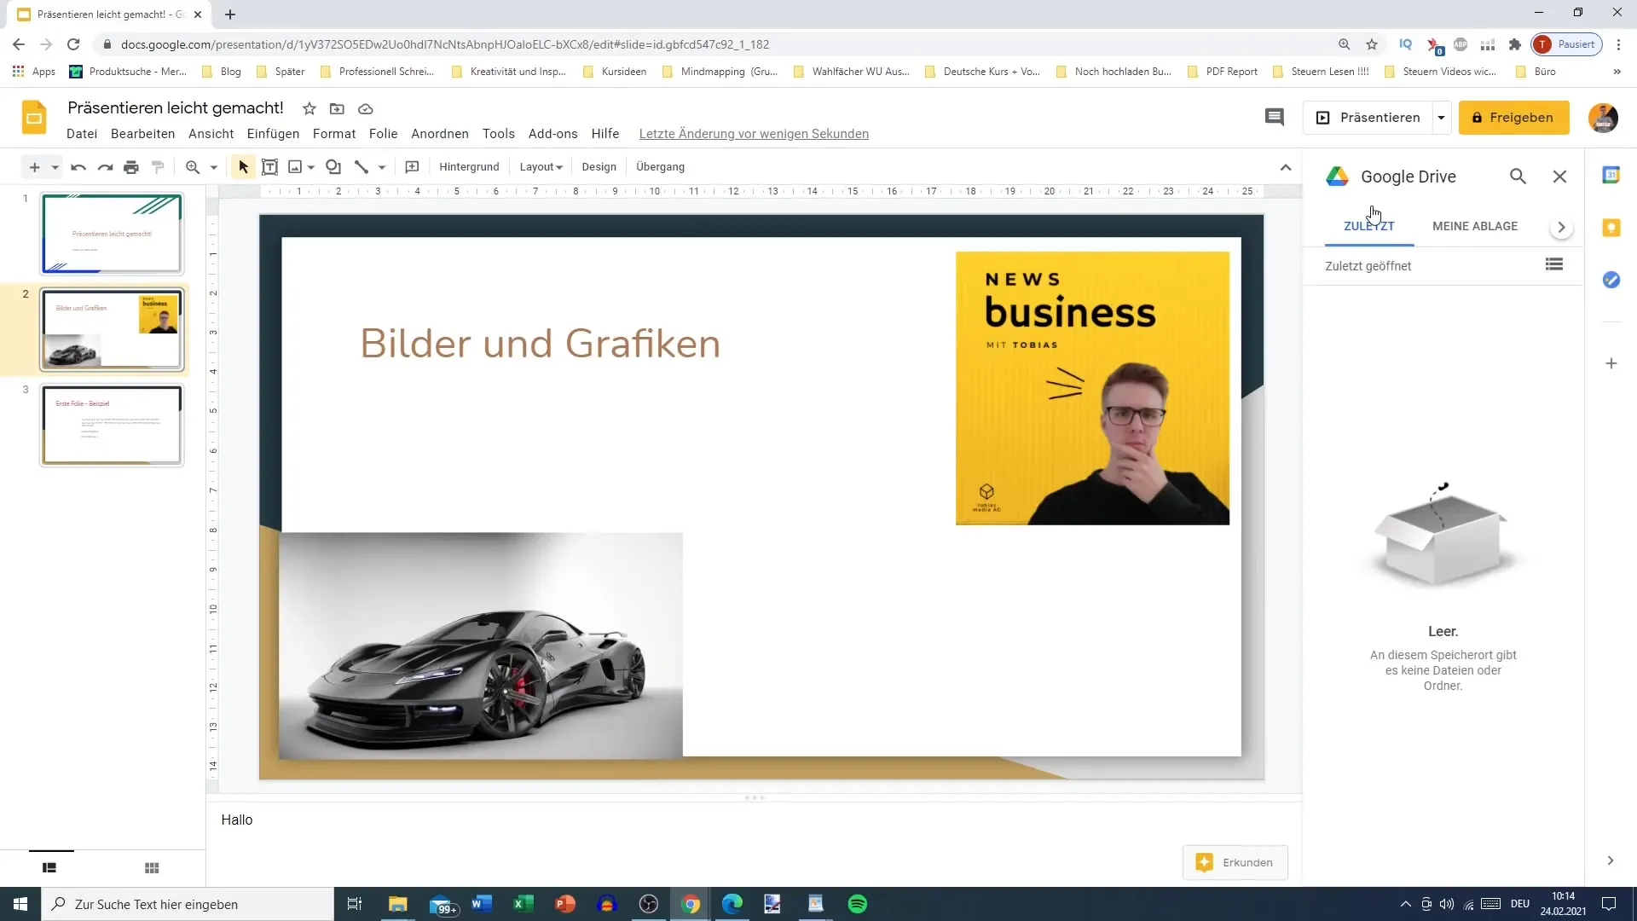Viewport: 1637px width, 921px height.
Task: Switch to the MEINE ABLAGE tab
Action: 1475,226
